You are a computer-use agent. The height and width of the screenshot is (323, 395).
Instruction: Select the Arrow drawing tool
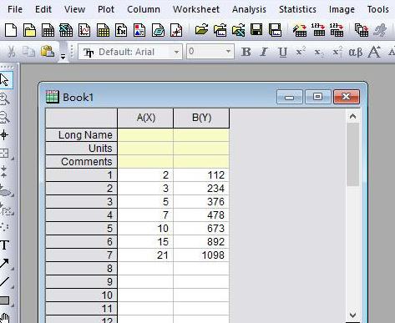[x=5, y=263]
